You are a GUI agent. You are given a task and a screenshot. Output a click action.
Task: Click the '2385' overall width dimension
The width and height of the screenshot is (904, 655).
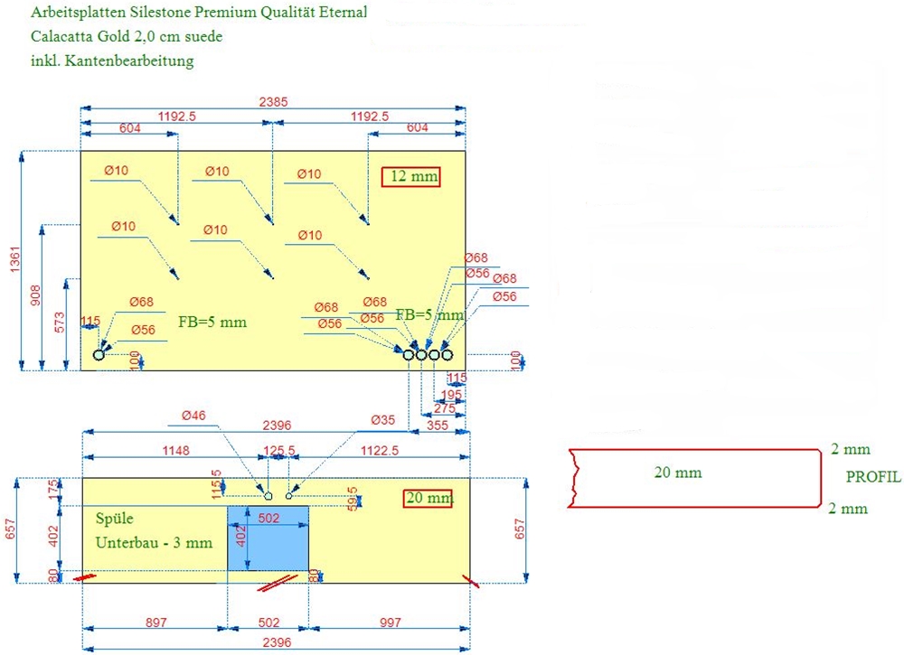pyautogui.click(x=273, y=102)
